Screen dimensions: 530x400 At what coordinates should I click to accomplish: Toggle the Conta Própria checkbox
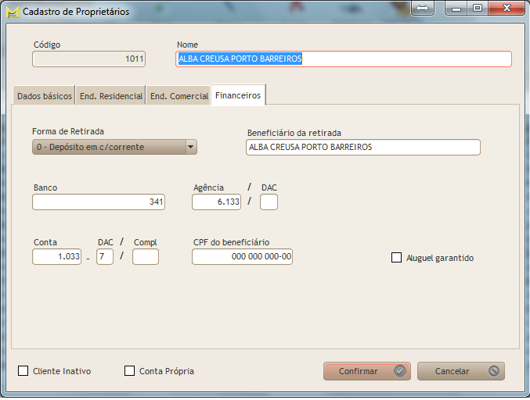pos(130,371)
